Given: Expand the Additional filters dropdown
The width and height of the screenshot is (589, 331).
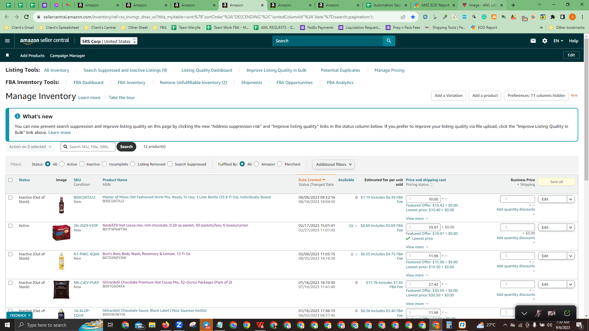Looking at the screenshot, I should tap(333, 164).
